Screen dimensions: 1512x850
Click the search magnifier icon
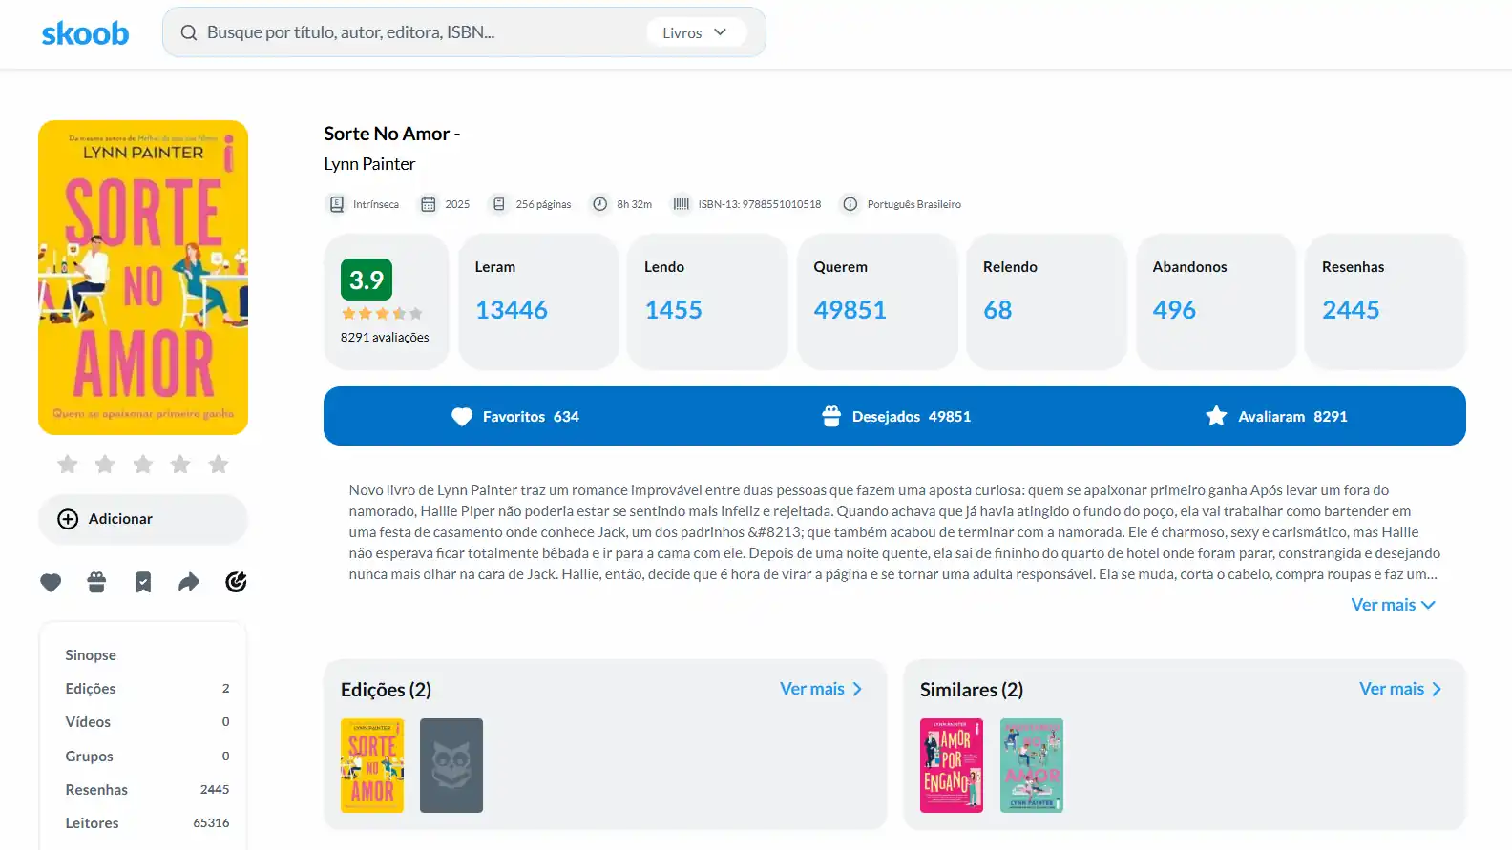[x=189, y=32]
